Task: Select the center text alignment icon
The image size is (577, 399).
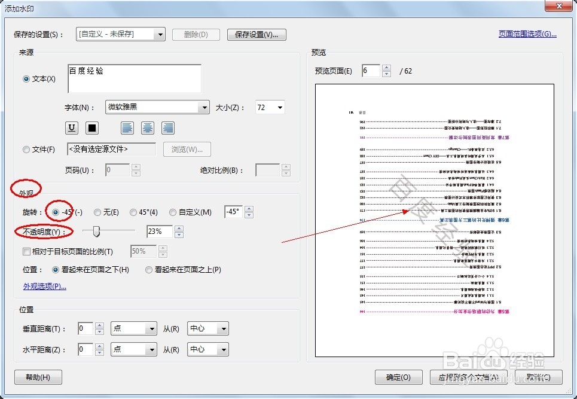Action: 148,127
